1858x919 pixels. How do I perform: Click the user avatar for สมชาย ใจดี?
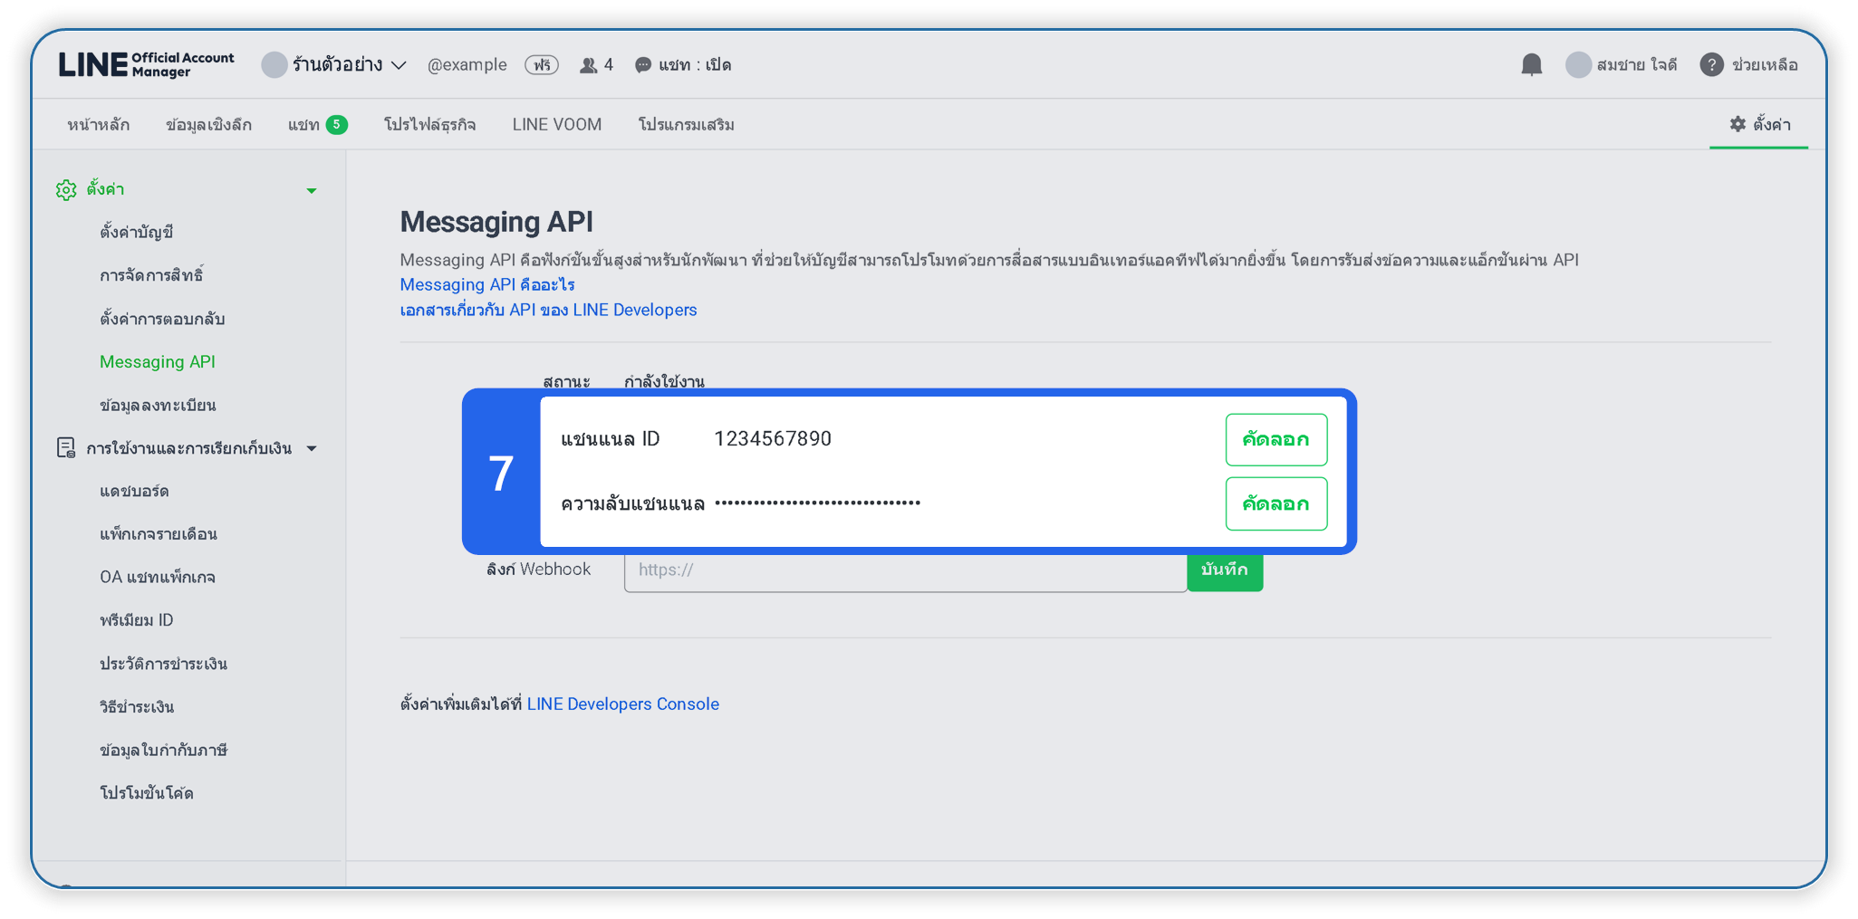pyautogui.click(x=1579, y=65)
